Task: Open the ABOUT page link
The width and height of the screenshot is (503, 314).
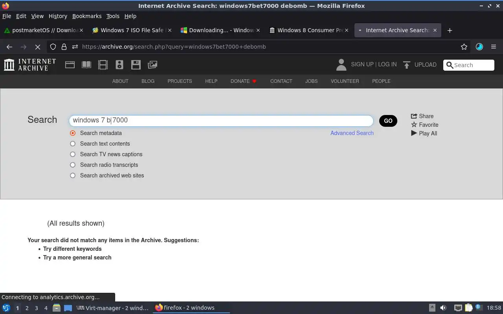Action: (120, 81)
